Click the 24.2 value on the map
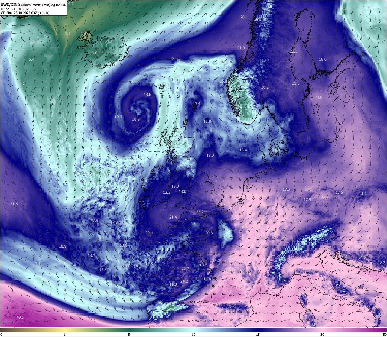 [184, 281]
